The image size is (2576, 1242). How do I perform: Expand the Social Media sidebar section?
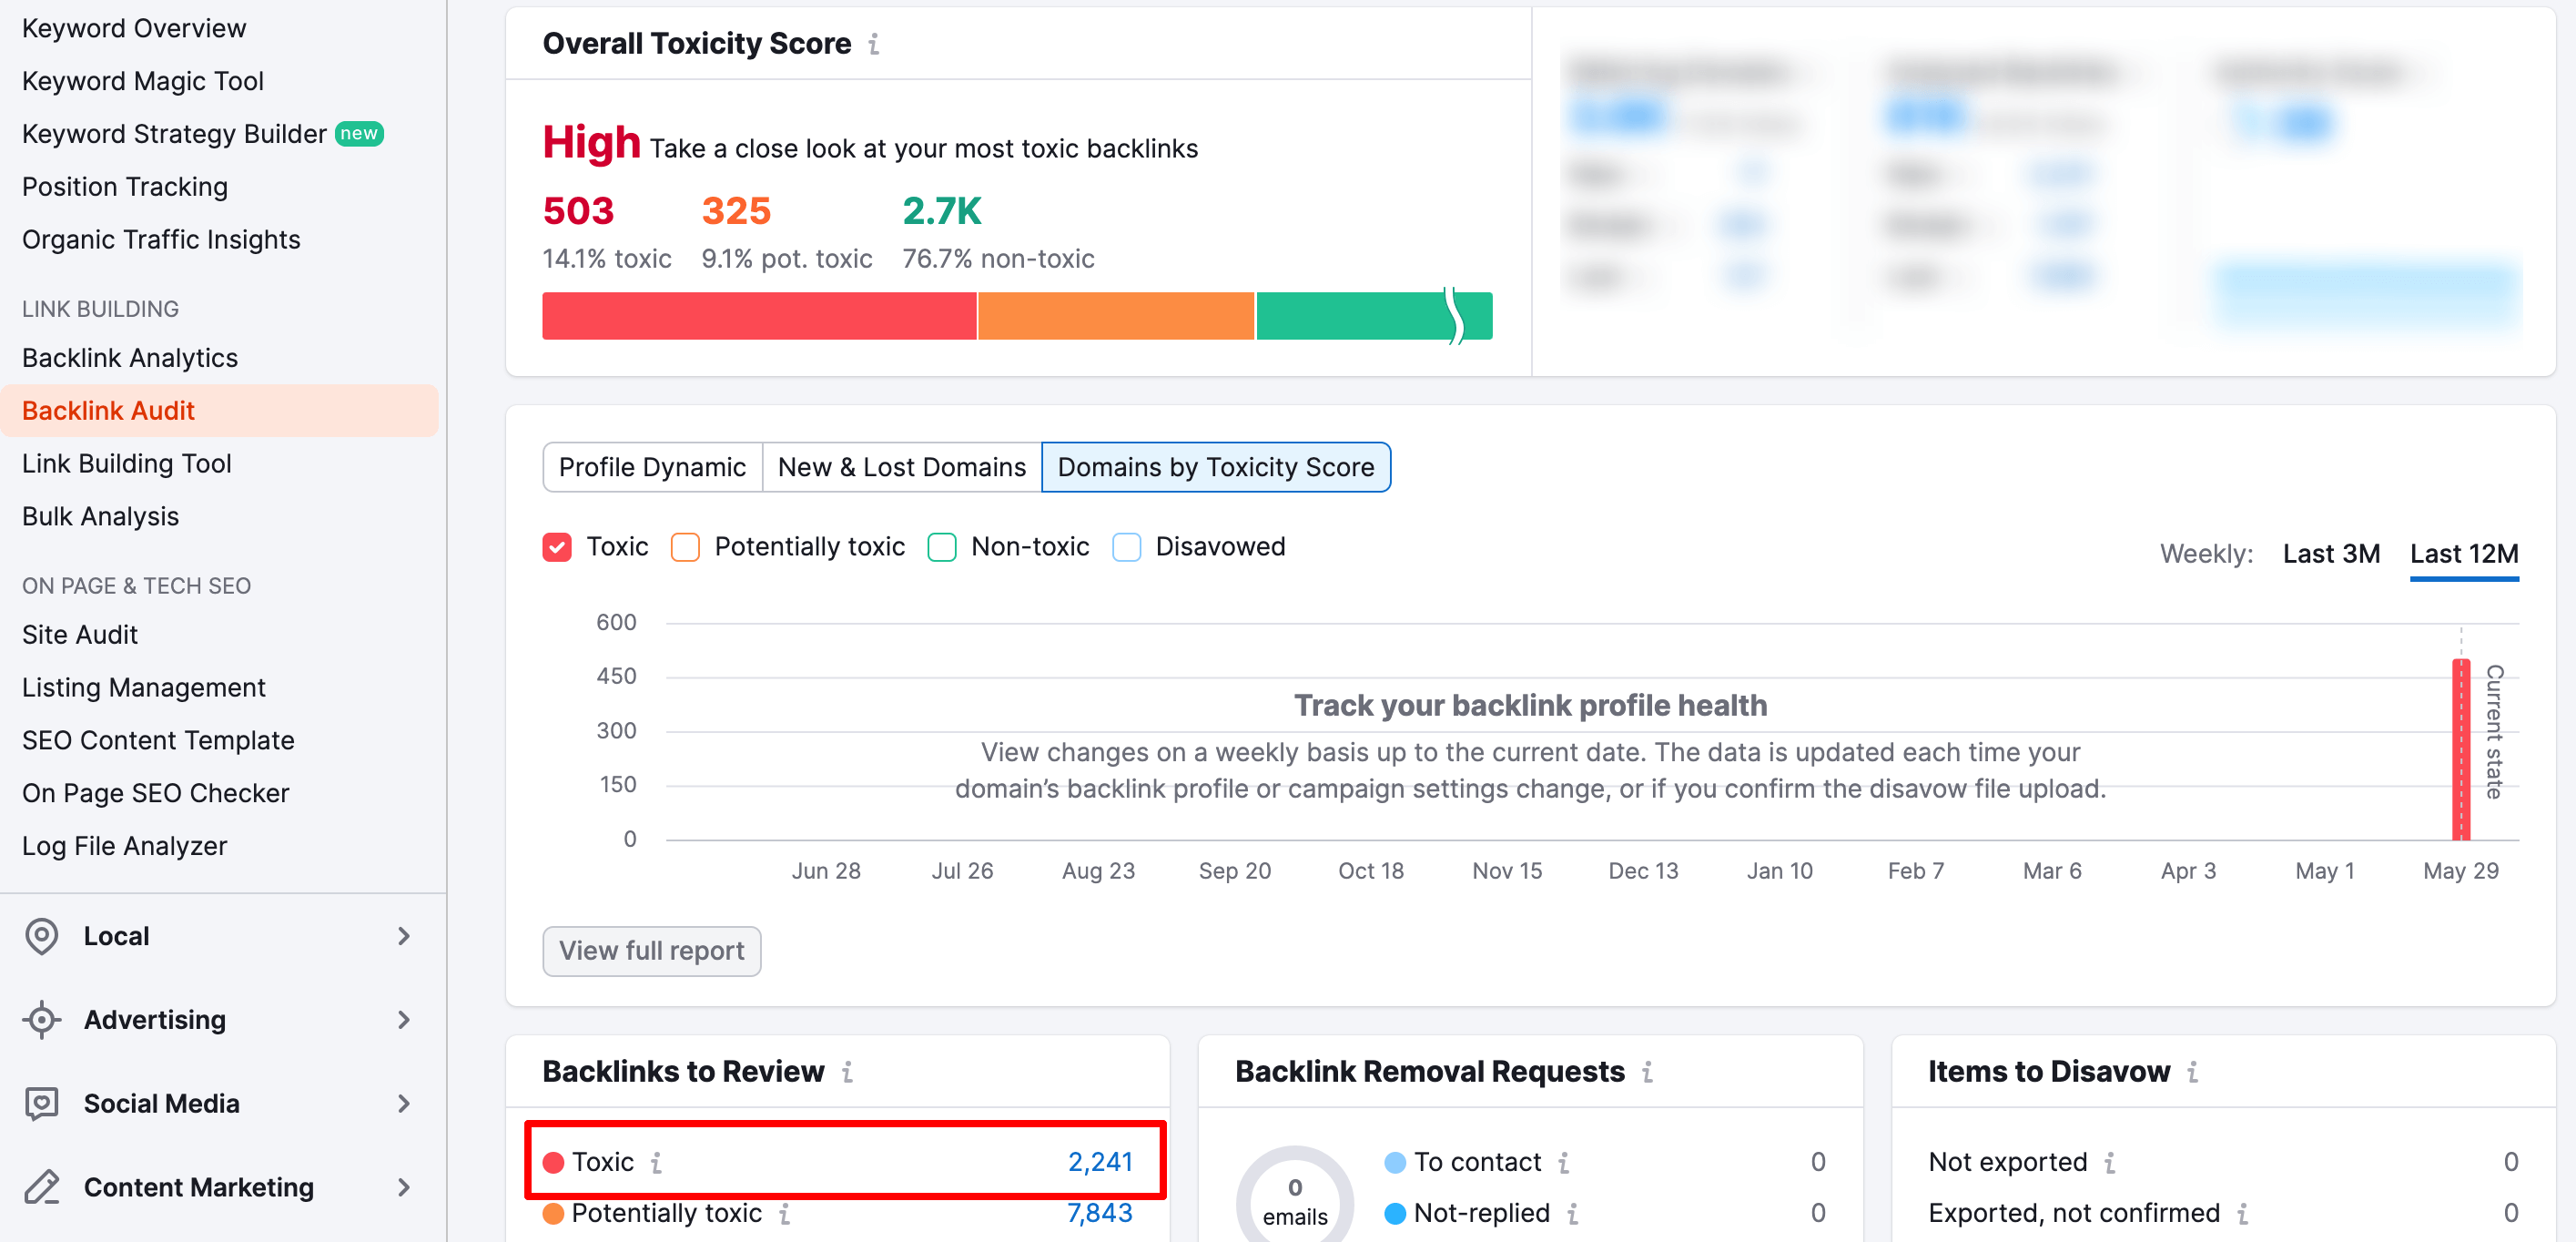click(404, 1103)
